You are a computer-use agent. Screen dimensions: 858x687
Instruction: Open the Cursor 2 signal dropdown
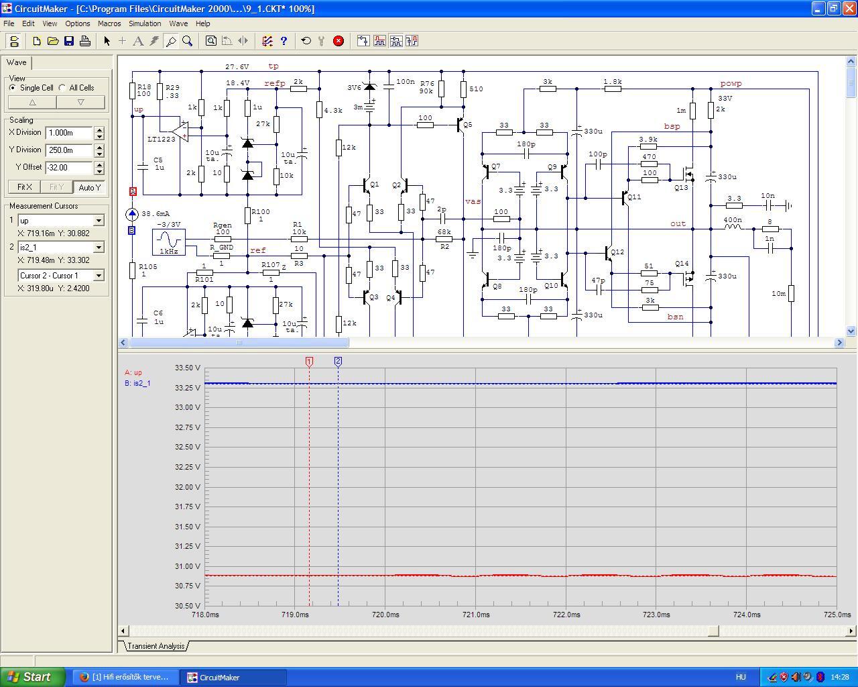pos(99,248)
